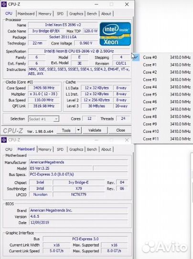Viewport: 193px width, 259px height.
Task: Open SPD tab in lower Mainboard window
Action: coord(60,149)
